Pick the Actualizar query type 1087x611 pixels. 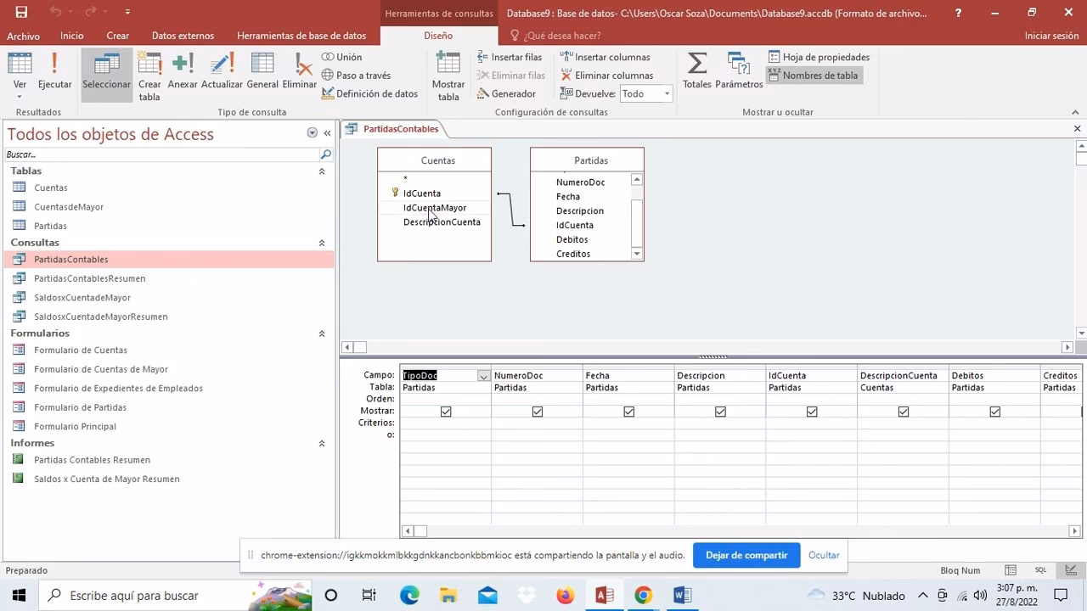point(222,70)
